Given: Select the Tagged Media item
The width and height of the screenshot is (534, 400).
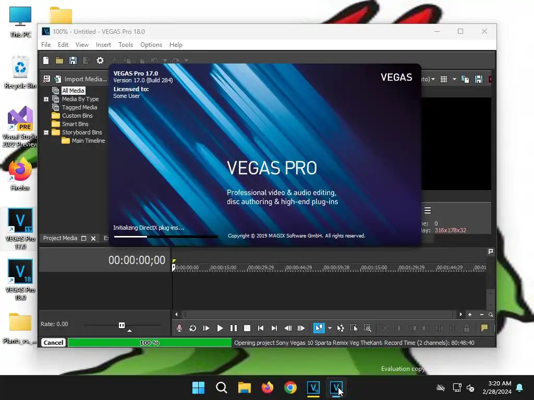Looking at the screenshot, I should point(79,107).
